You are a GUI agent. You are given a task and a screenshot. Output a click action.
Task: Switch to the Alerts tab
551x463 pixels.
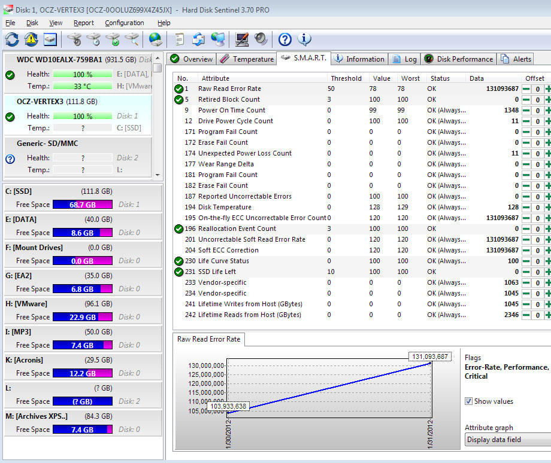coord(516,59)
